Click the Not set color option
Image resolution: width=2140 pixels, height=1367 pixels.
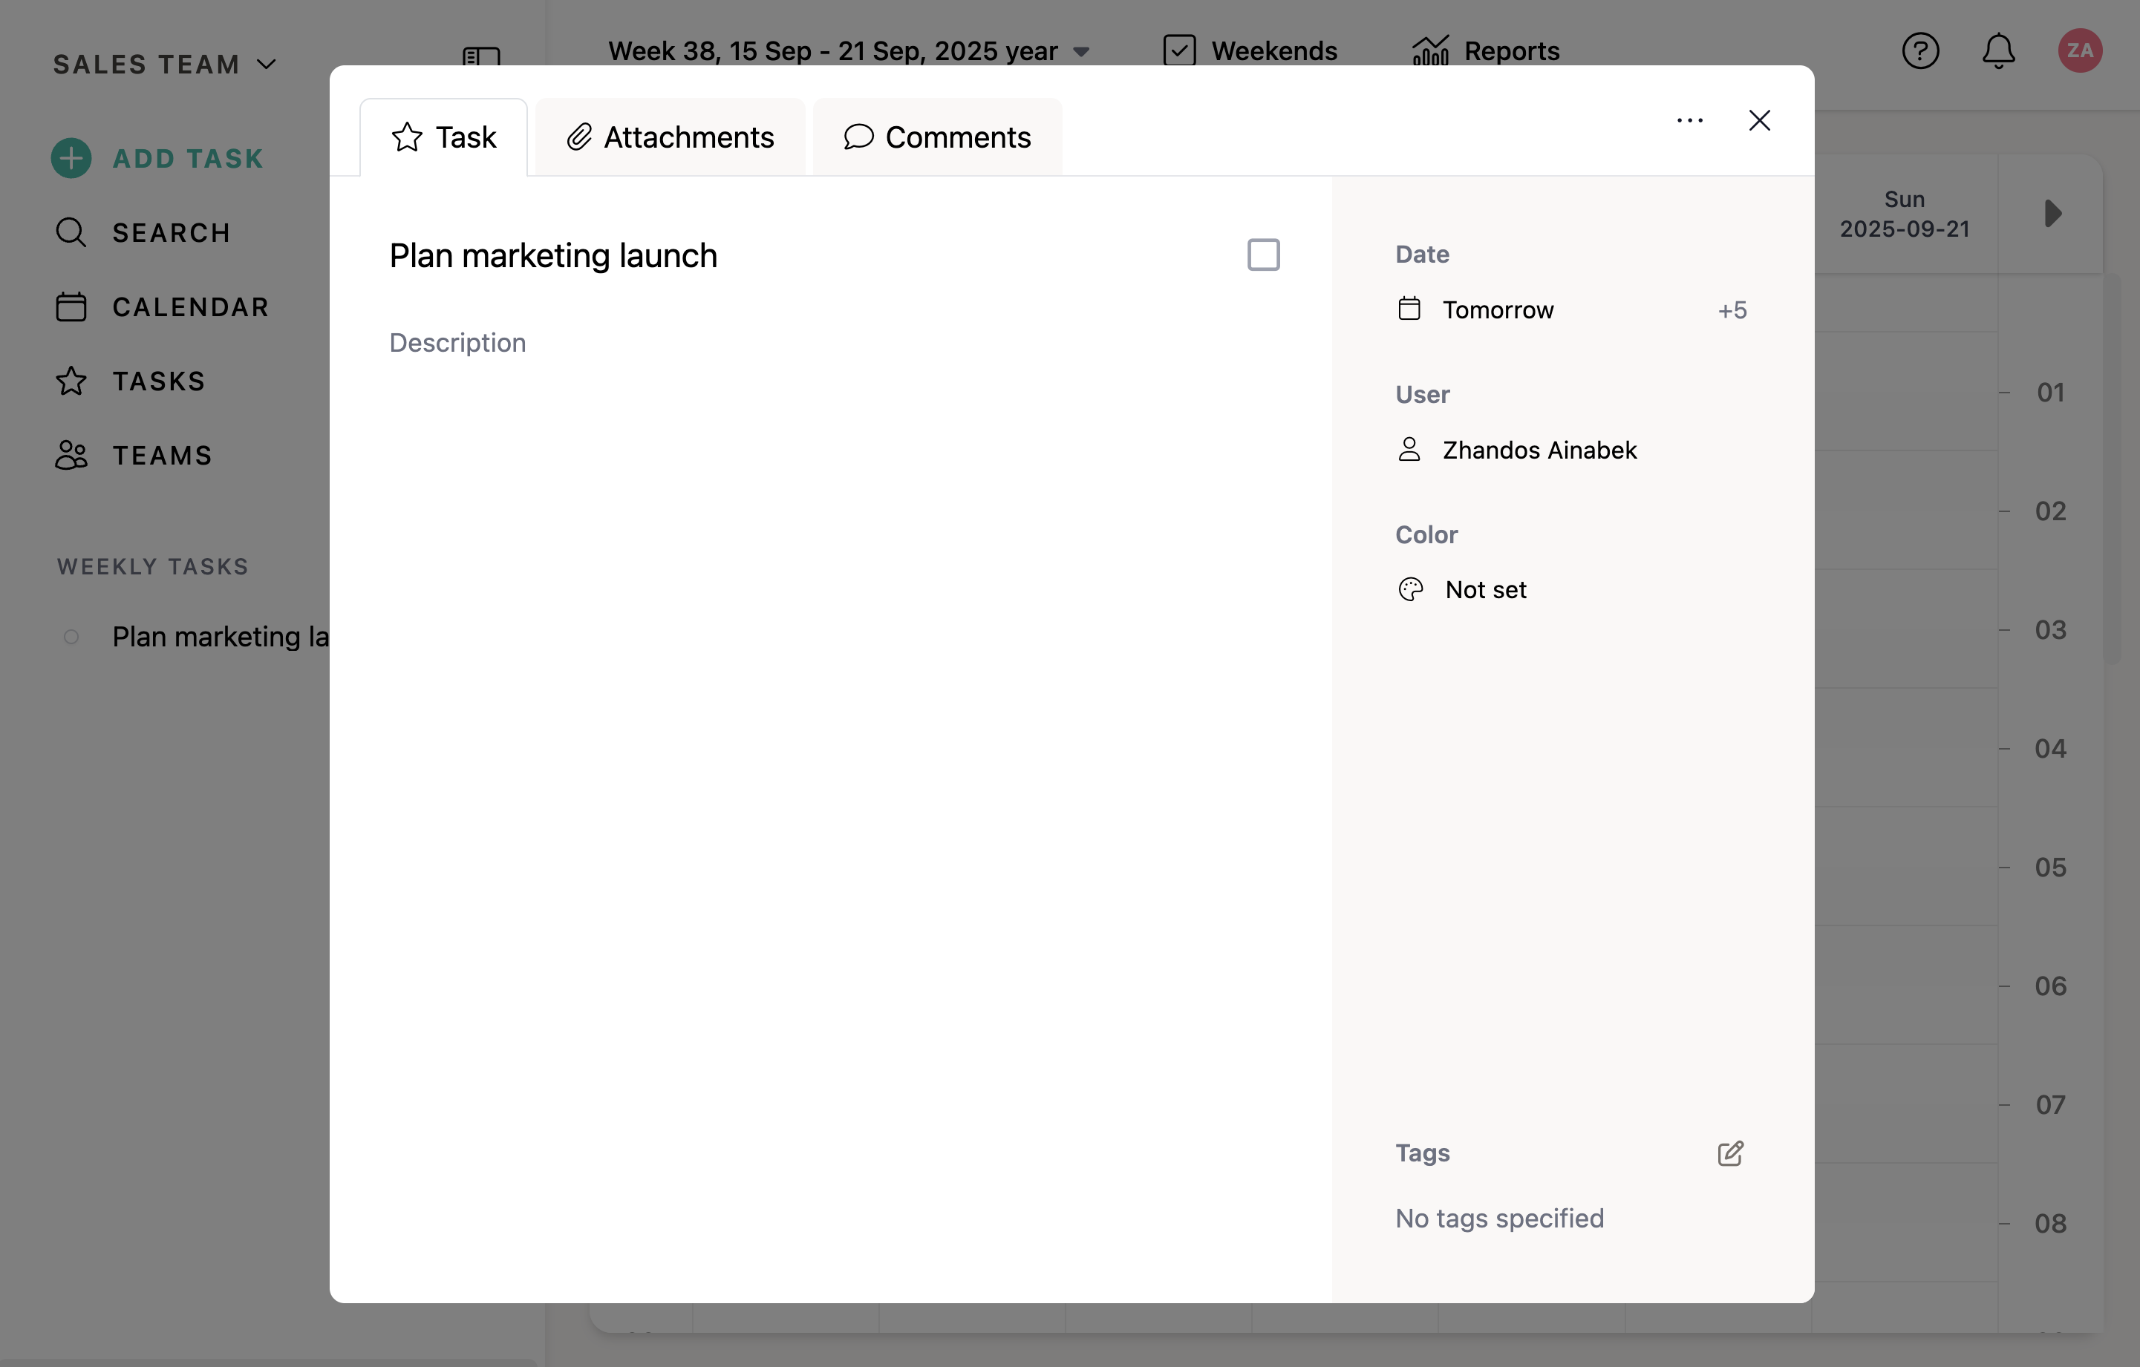tap(1484, 590)
